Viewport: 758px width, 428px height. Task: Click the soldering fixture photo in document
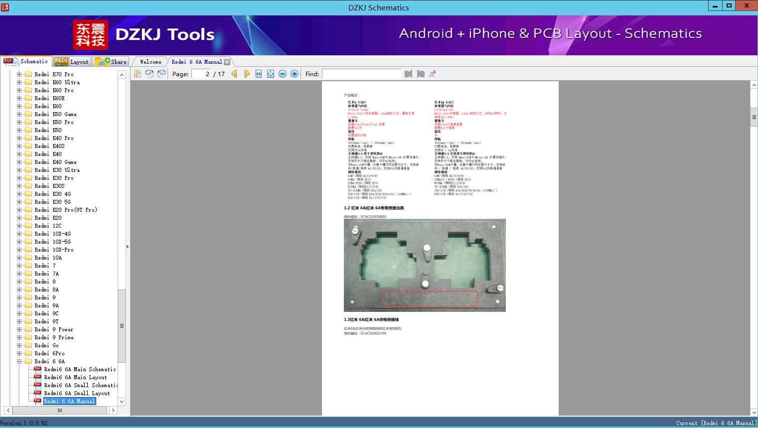(x=425, y=265)
